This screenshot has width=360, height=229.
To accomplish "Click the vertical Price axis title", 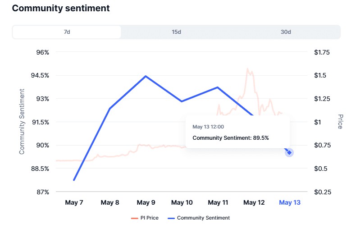I will [341, 122].
